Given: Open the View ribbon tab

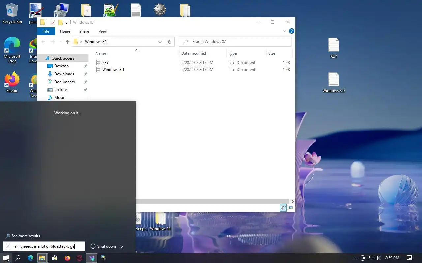Looking at the screenshot, I should coord(103,31).
